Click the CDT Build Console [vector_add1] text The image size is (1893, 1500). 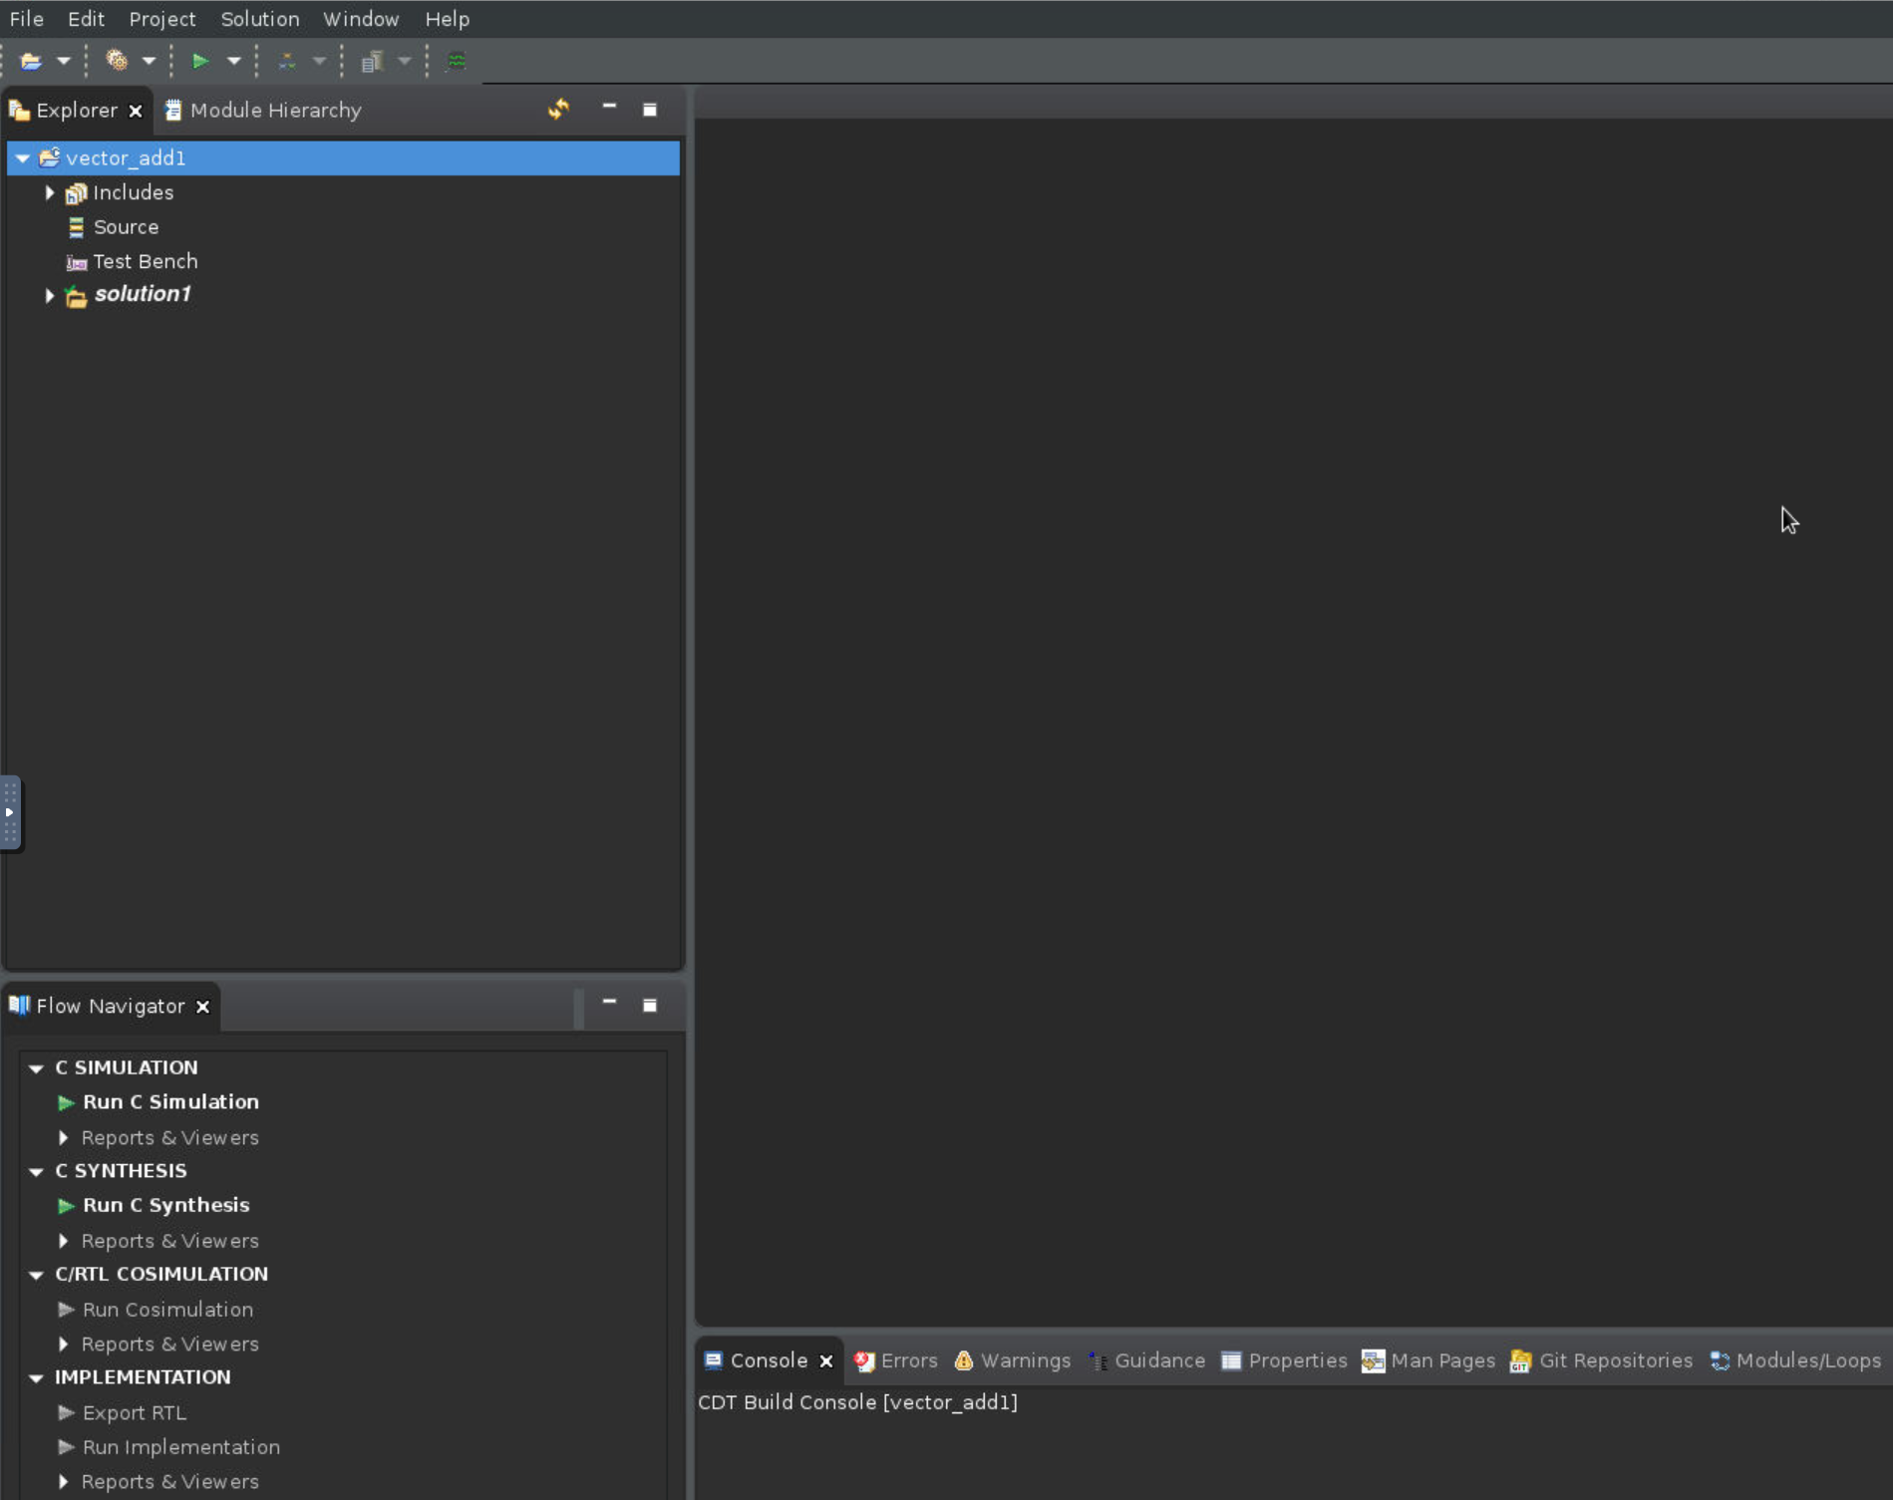857,1402
